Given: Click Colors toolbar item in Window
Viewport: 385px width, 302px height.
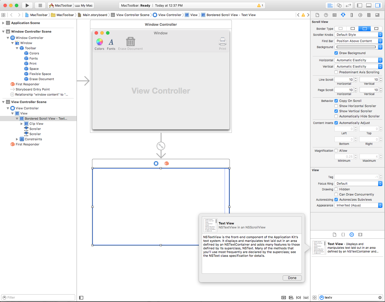Looking at the screenshot, I should pyautogui.click(x=99, y=44).
